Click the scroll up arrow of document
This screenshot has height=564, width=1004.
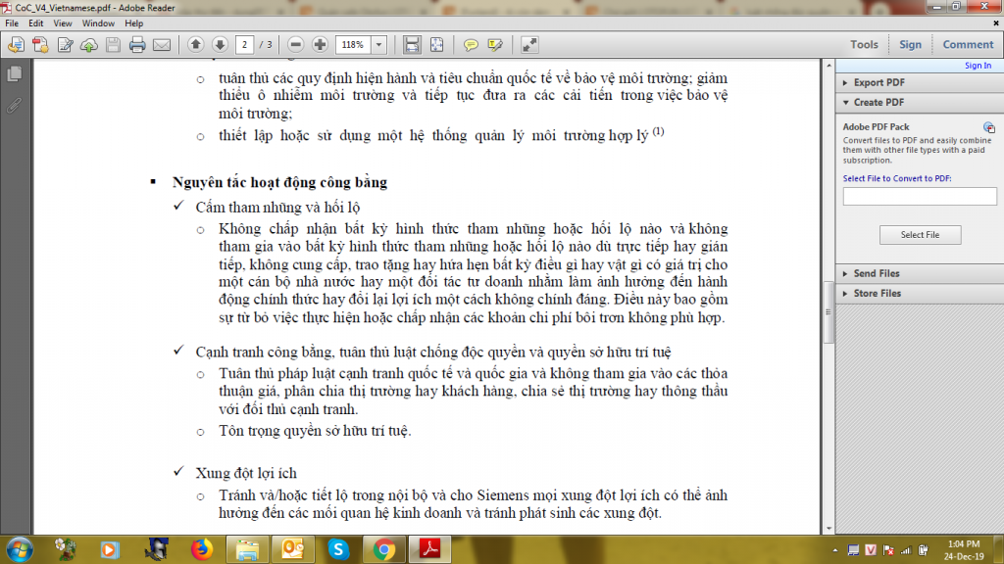click(x=828, y=66)
